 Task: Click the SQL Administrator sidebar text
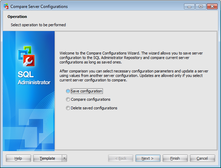[x=34, y=79]
